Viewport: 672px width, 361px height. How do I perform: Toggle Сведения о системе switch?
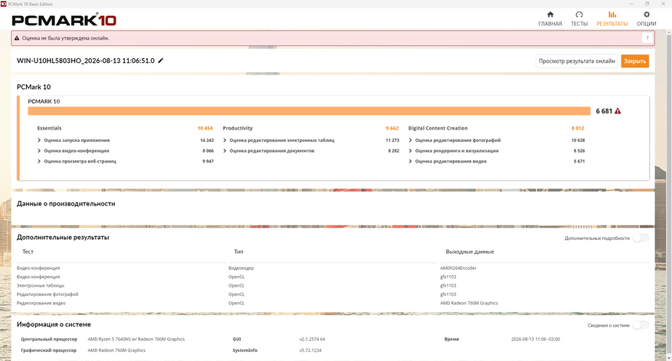coord(641,326)
